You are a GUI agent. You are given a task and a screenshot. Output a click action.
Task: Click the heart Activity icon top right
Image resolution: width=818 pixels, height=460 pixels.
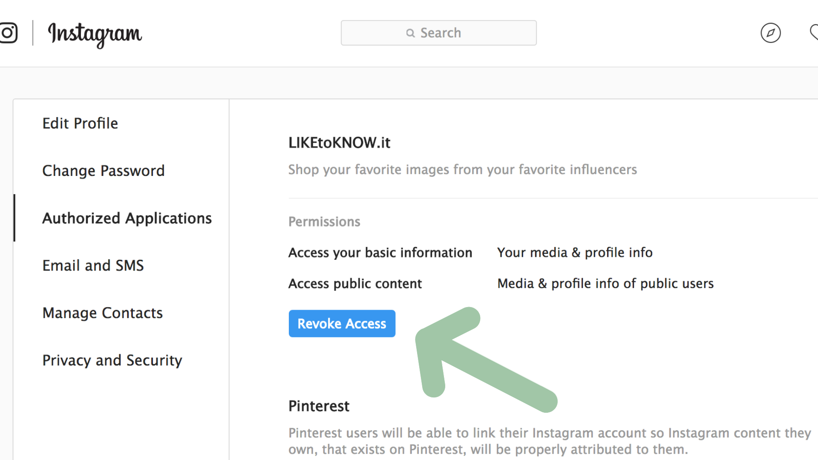[x=814, y=33]
